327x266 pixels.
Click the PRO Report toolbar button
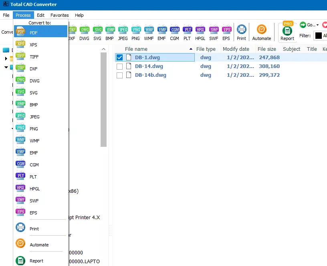(287, 32)
